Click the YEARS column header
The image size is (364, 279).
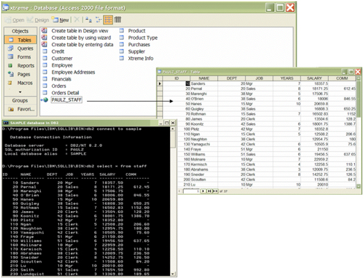tap(287, 78)
